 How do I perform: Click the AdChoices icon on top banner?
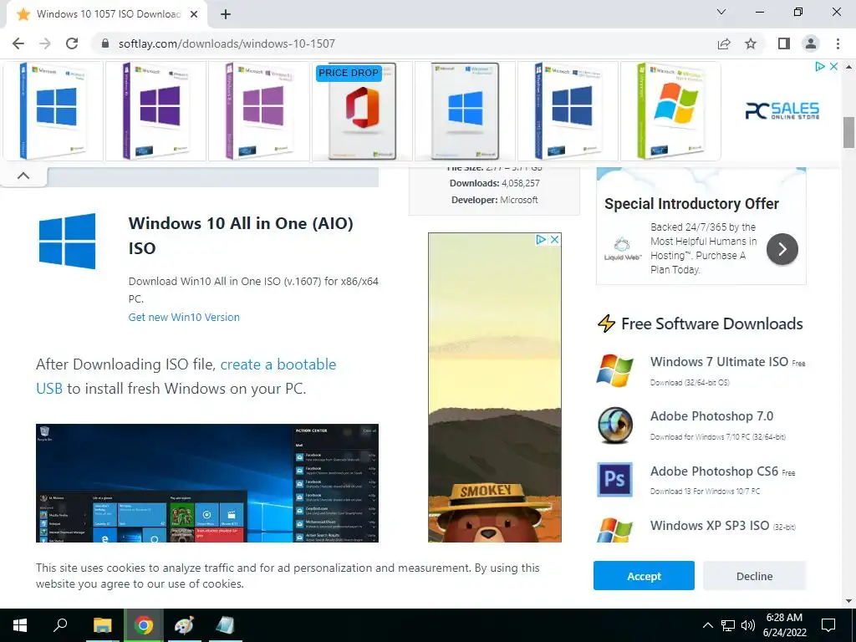(820, 67)
